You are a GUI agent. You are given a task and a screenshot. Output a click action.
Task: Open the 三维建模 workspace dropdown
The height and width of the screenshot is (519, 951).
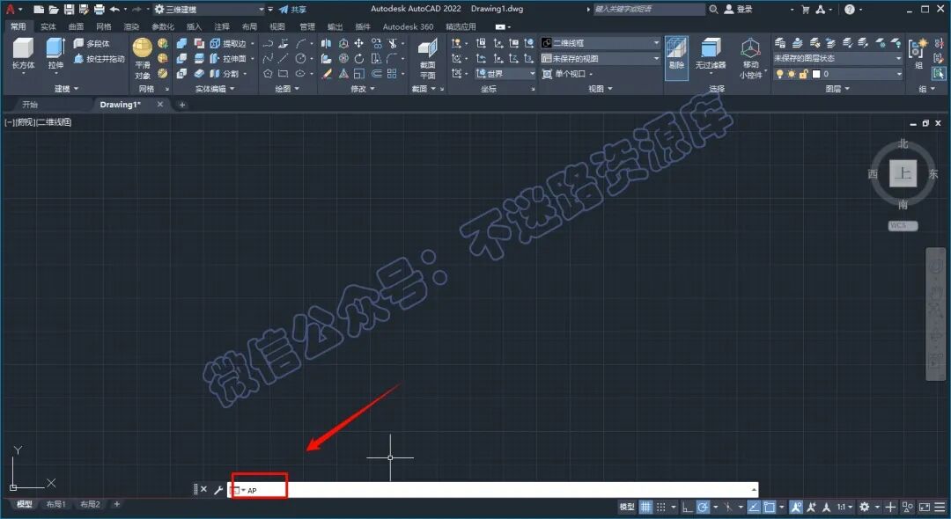click(x=210, y=9)
